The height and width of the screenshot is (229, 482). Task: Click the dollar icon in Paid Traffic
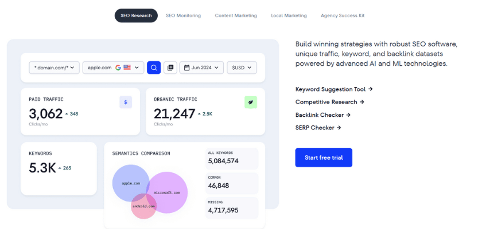(x=126, y=102)
